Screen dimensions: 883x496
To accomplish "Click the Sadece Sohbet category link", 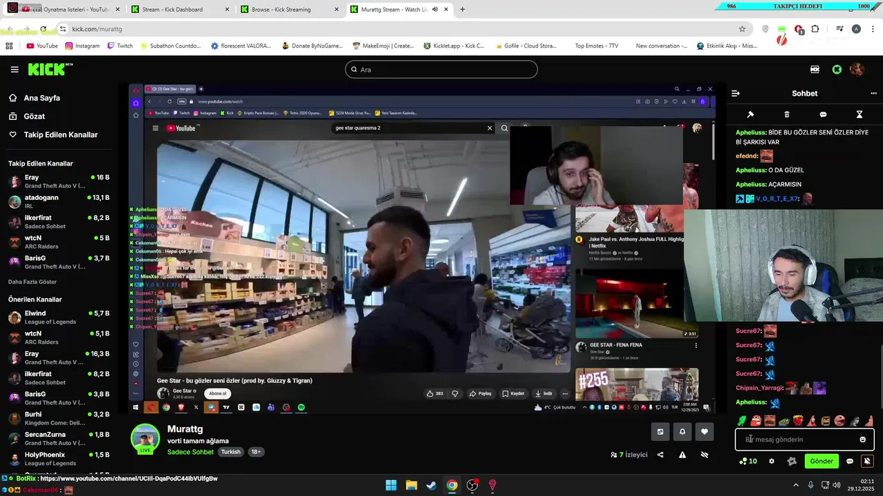I will [x=190, y=452].
